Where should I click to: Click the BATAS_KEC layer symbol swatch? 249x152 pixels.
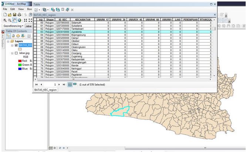[x=20, y=49]
